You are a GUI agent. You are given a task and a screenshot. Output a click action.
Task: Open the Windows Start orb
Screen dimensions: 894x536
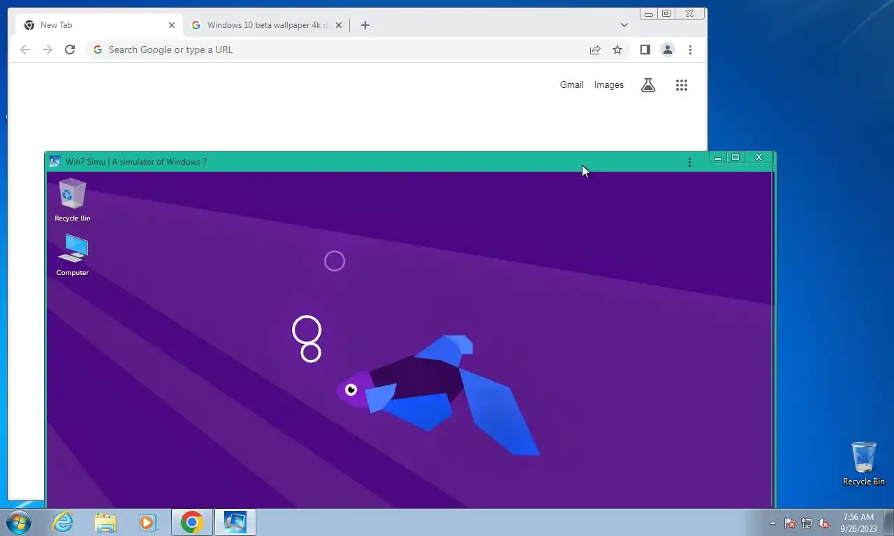click(x=18, y=522)
